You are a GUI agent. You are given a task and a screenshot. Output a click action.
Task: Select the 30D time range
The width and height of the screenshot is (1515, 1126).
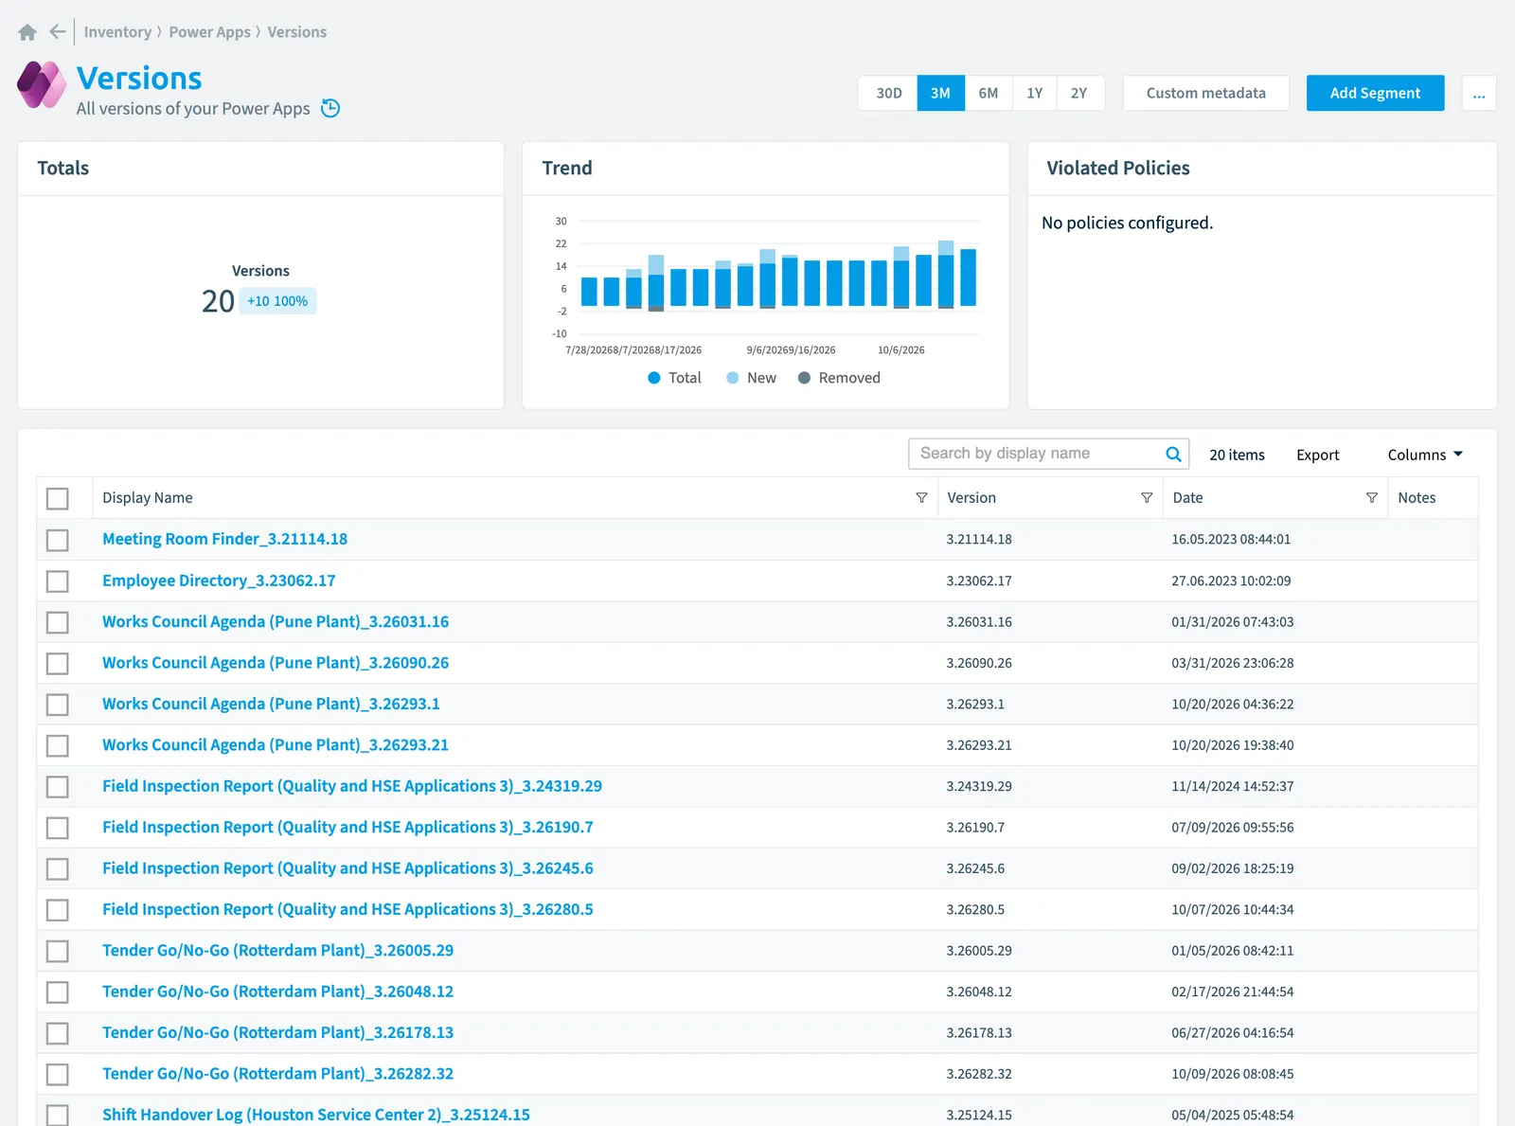pyautogui.click(x=888, y=94)
